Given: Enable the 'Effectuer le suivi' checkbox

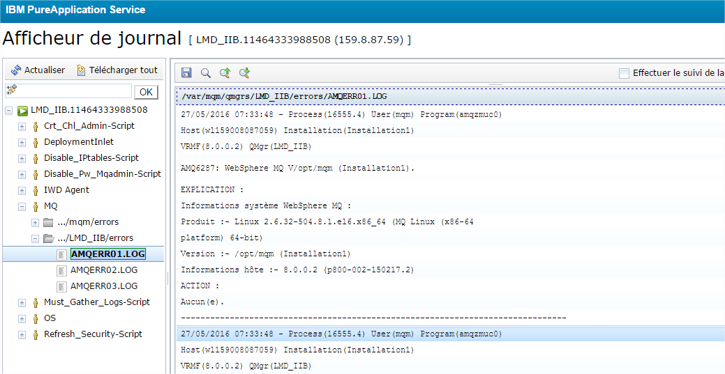Looking at the screenshot, I should [624, 73].
